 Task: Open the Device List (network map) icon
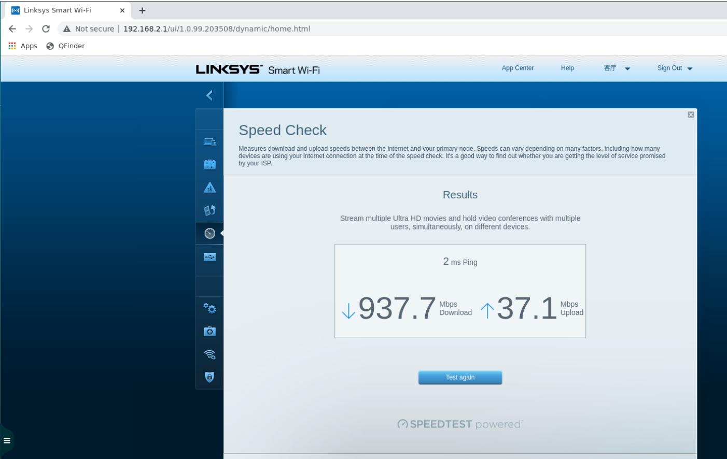point(209,141)
